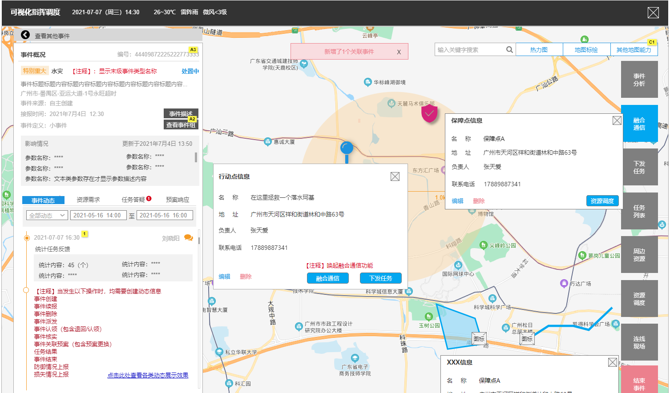This screenshot has height=393, width=670.
Task: Switch to the 任务答疑 tab
Action: 133,200
